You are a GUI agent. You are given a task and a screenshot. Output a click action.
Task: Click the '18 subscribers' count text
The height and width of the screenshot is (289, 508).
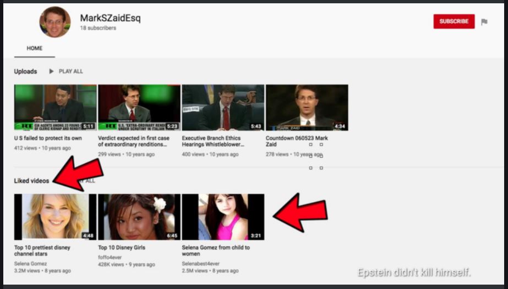click(98, 28)
